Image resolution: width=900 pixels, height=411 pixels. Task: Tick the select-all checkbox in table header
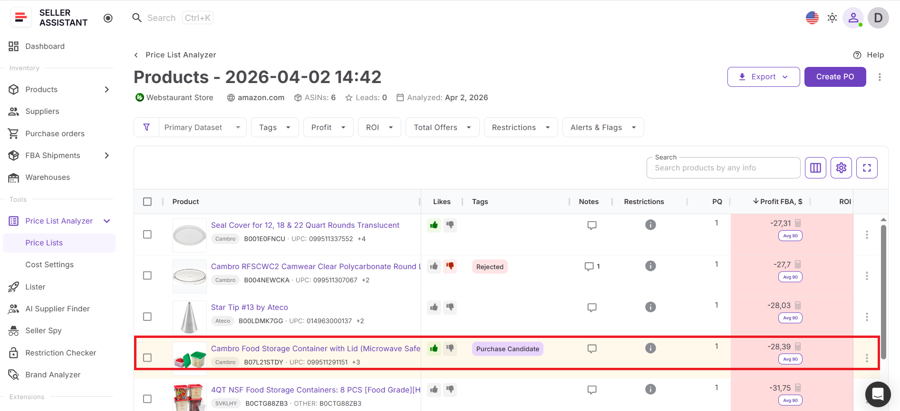coord(147,202)
